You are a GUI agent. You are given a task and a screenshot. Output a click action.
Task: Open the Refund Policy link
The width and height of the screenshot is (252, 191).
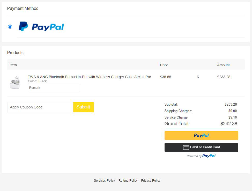pos(128,181)
